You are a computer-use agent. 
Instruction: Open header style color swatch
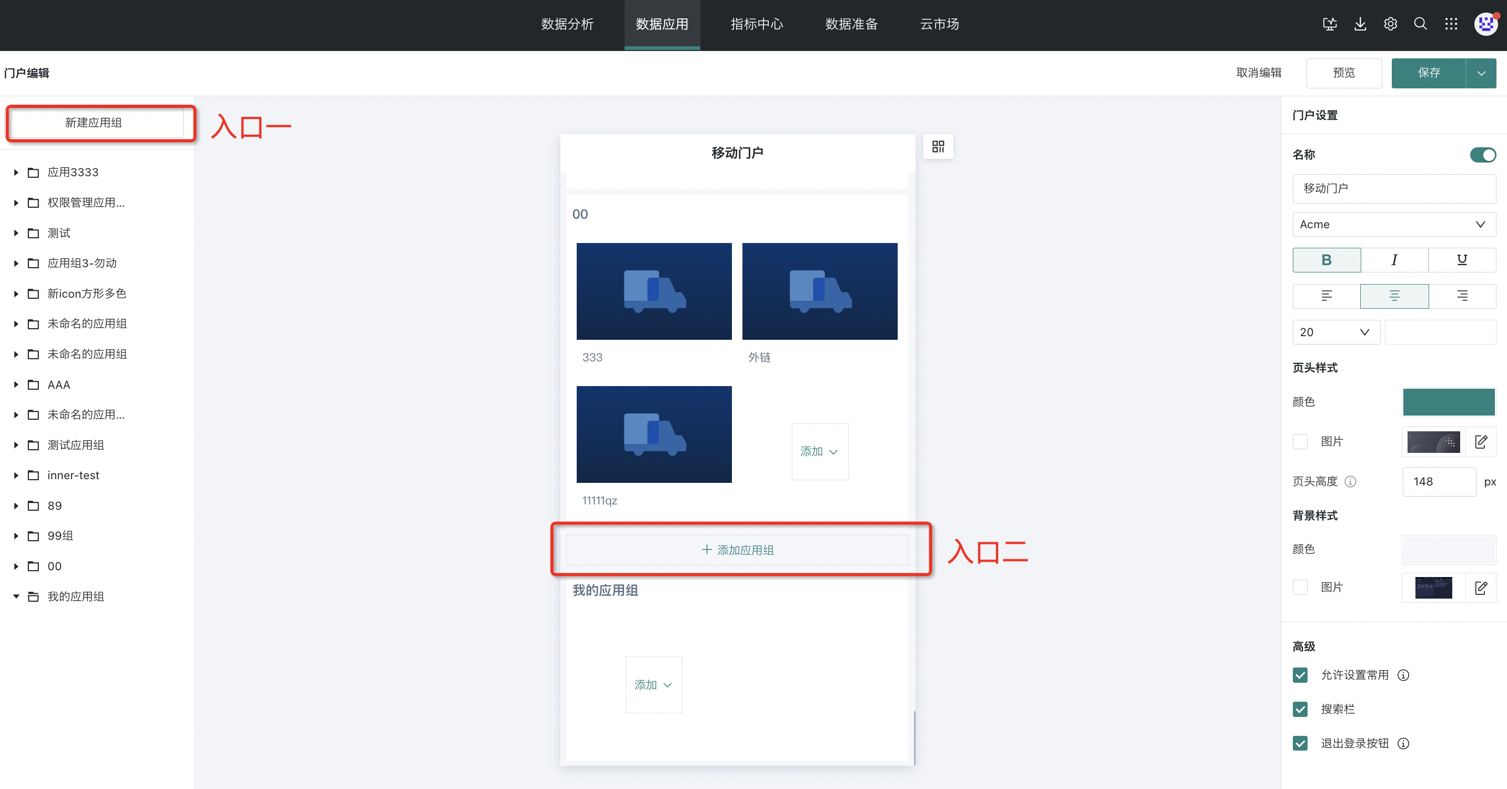[x=1449, y=402]
